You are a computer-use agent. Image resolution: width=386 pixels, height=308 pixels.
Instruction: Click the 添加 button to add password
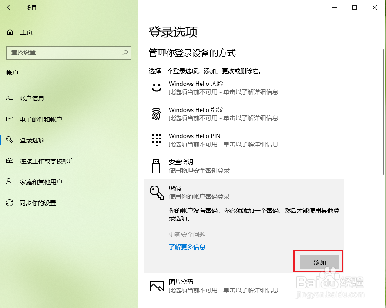[x=319, y=261]
